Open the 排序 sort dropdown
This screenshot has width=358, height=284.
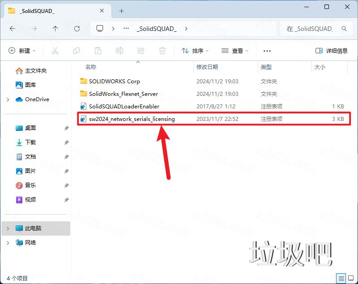click(195, 51)
